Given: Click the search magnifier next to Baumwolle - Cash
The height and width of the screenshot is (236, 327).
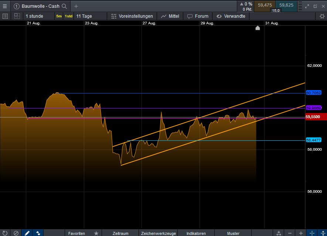Looking at the screenshot, I should (x=64, y=6).
